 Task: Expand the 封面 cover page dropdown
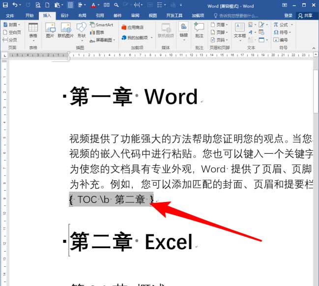(13, 24)
